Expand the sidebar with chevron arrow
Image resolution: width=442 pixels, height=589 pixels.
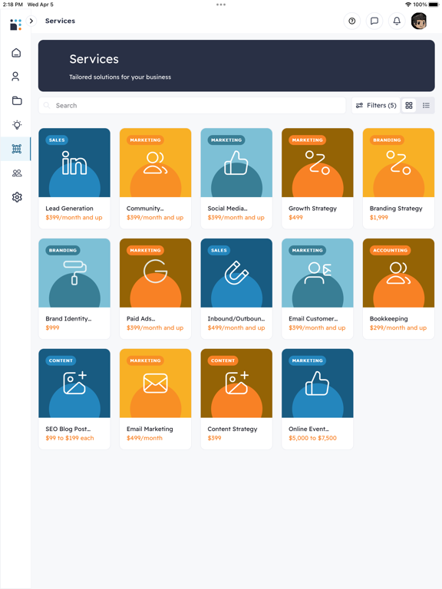pos(31,21)
